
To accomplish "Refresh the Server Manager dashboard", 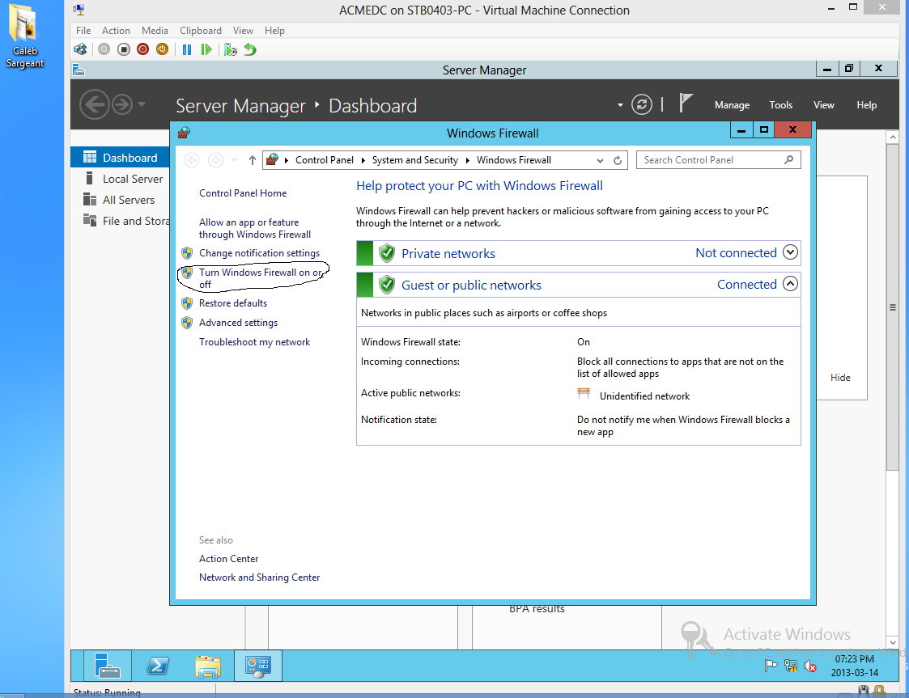I will [641, 105].
